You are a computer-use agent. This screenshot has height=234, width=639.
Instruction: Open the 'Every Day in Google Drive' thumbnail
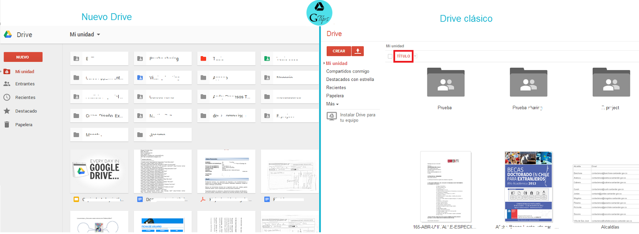point(99,171)
